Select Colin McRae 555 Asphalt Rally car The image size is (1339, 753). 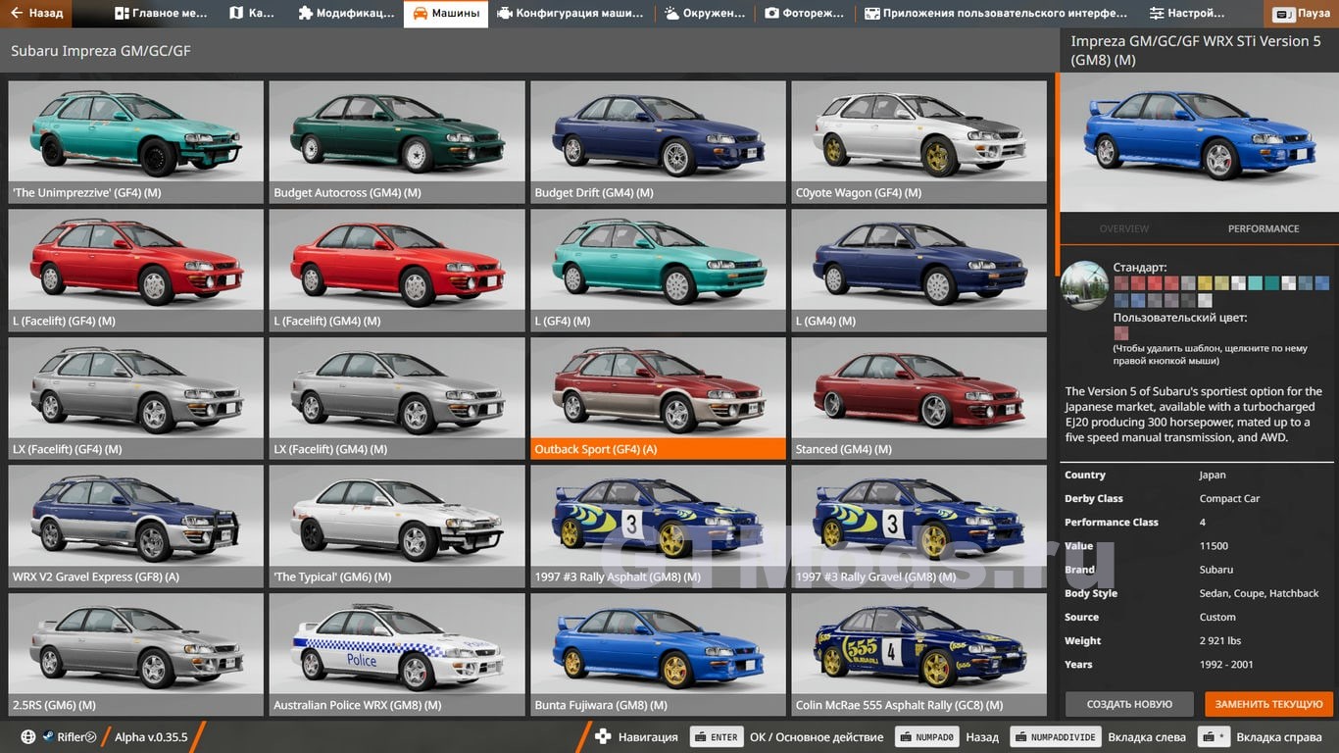coord(919,654)
